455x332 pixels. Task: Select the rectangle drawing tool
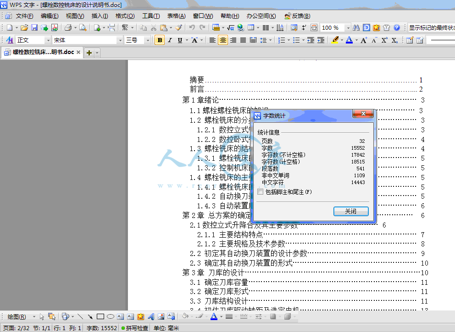100,316
